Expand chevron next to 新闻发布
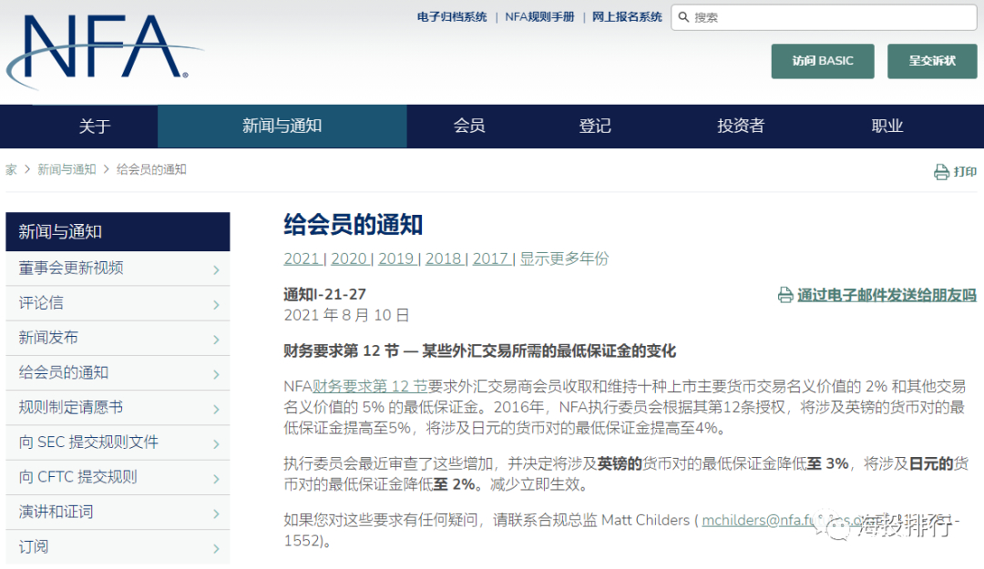Viewport: 984px width, 569px height. coord(217,340)
